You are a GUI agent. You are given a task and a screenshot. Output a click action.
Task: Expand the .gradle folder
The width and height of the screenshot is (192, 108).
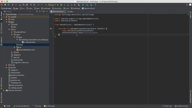tap(7, 17)
